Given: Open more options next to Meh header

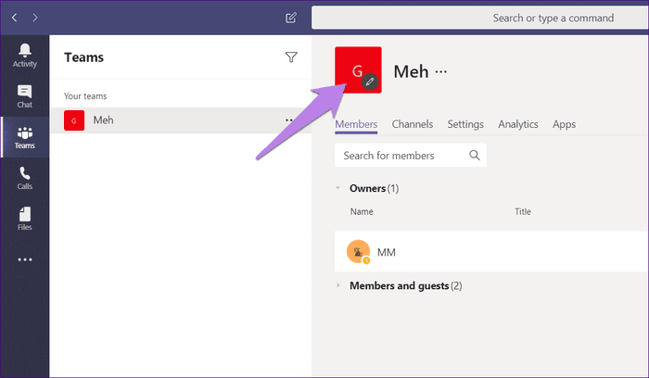Looking at the screenshot, I should (x=440, y=71).
